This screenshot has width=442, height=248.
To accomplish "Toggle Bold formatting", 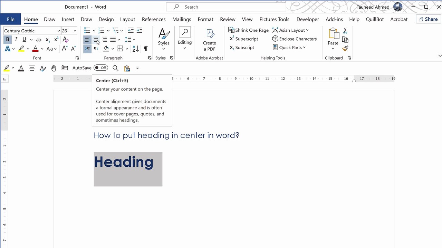I will click(x=7, y=40).
